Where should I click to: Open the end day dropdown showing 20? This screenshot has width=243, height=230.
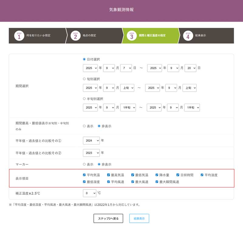[190, 68]
